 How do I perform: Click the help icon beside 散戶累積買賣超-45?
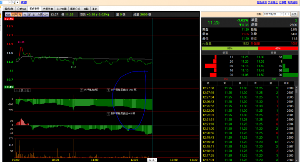[108, 114]
